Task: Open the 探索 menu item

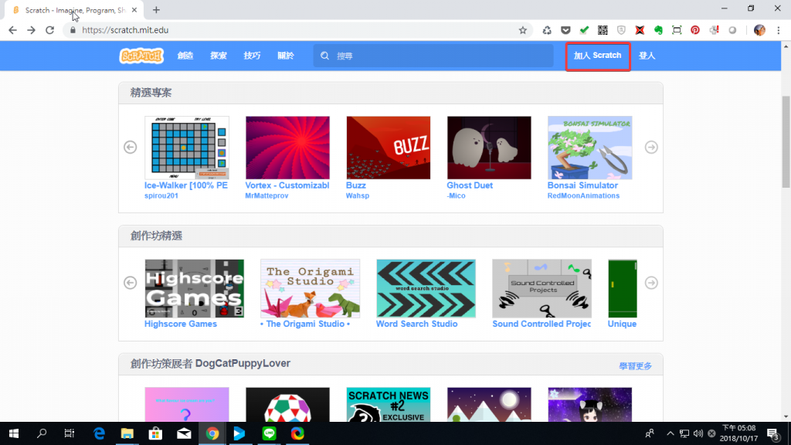Action: [x=219, y=56]
